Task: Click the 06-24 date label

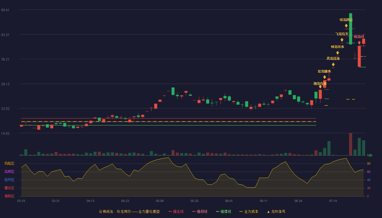Action: (298, 201)
